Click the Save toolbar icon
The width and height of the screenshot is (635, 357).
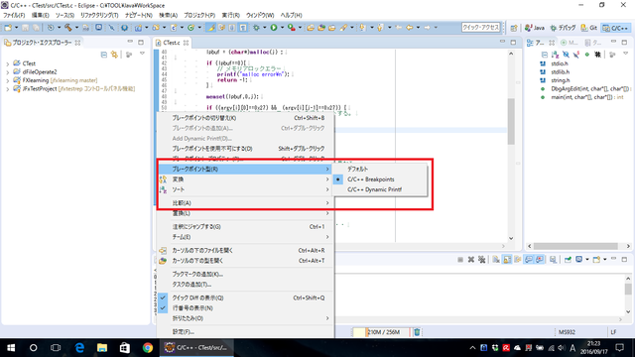(25, 28)
